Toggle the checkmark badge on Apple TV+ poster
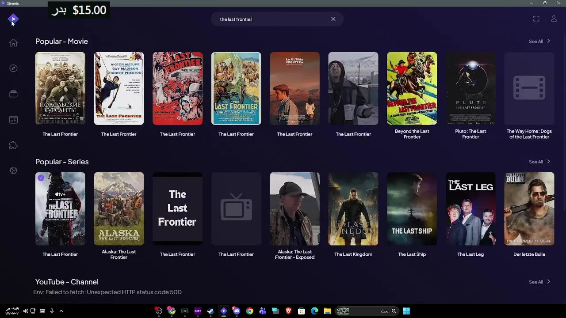The width and height of the screenshot is (566, 318). click(x=41, y=178)
